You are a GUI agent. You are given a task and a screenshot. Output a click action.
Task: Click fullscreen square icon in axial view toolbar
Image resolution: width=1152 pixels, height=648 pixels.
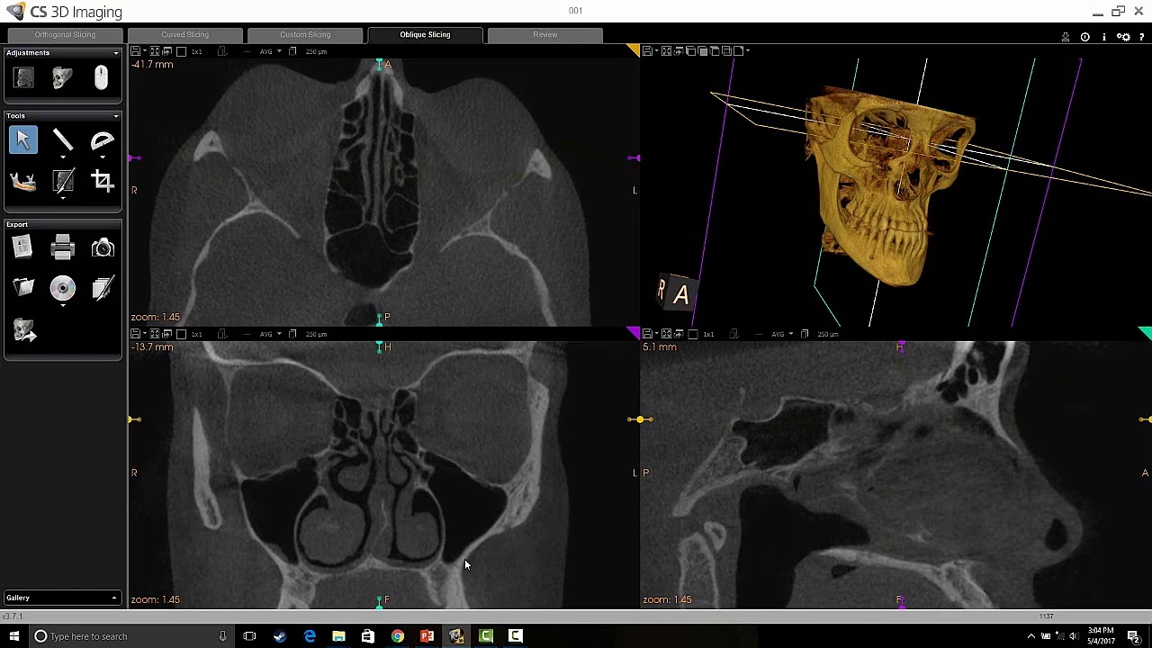tap(181, 51)
